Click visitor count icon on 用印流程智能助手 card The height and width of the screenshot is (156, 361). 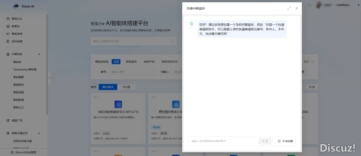(x=95, y=97)
